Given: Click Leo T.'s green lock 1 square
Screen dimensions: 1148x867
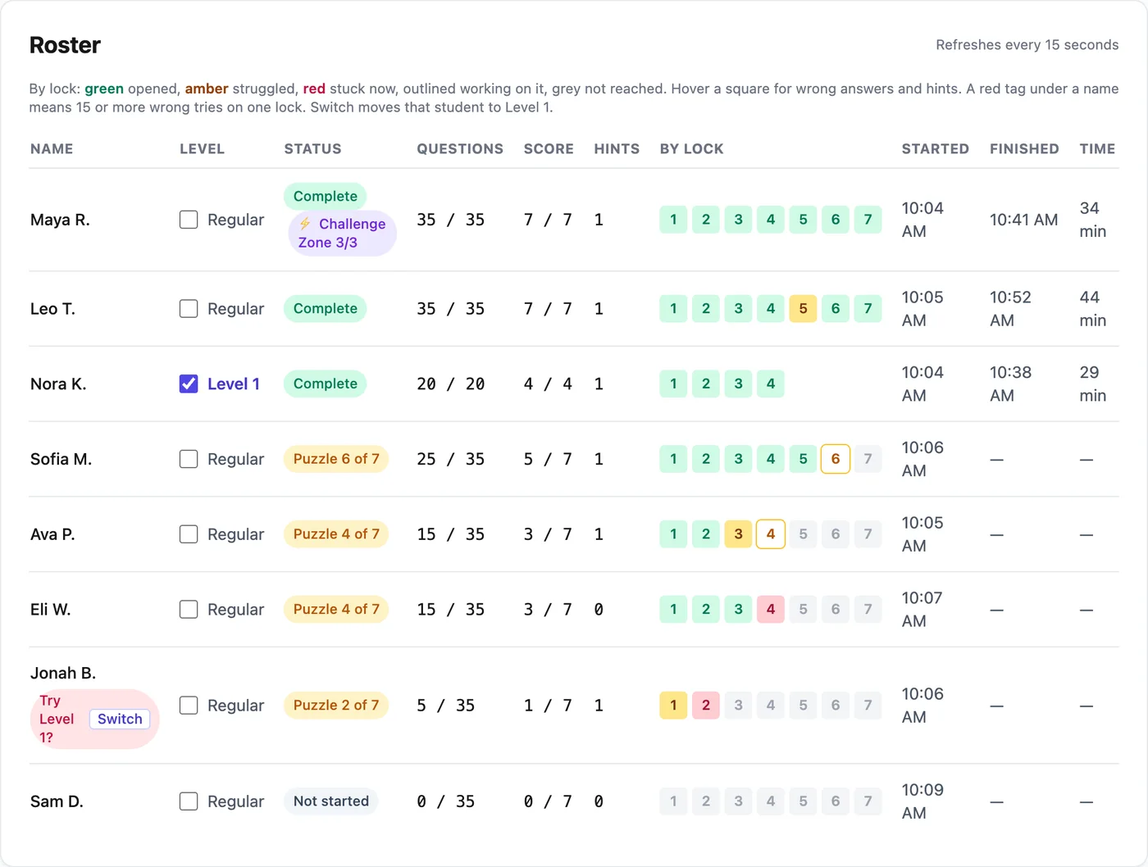Looking at the screenshot, I should [x=673, y=309].
